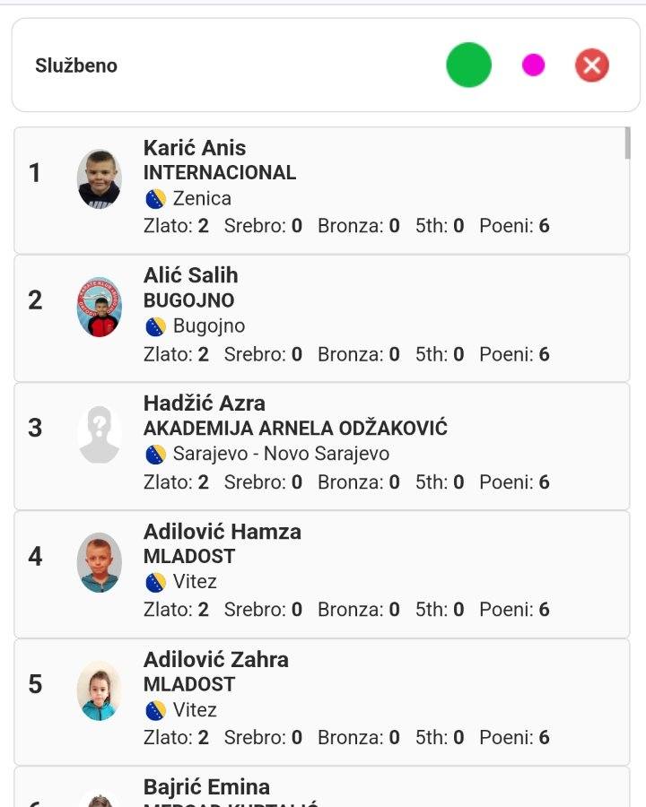Click flag icon beside Sarajevo - Novo Sarajevo
646x807 pixels.
pyautogui.click(x=155, y=455)
